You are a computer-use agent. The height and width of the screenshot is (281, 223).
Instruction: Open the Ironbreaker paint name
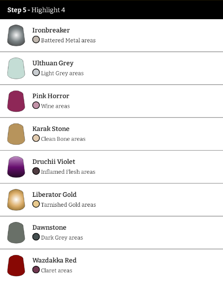pos(51,30)
